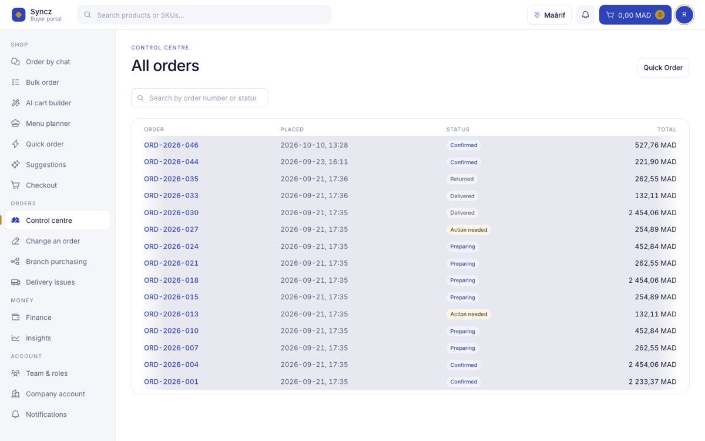Click the Quick order lightning icon

coord(15,144)
